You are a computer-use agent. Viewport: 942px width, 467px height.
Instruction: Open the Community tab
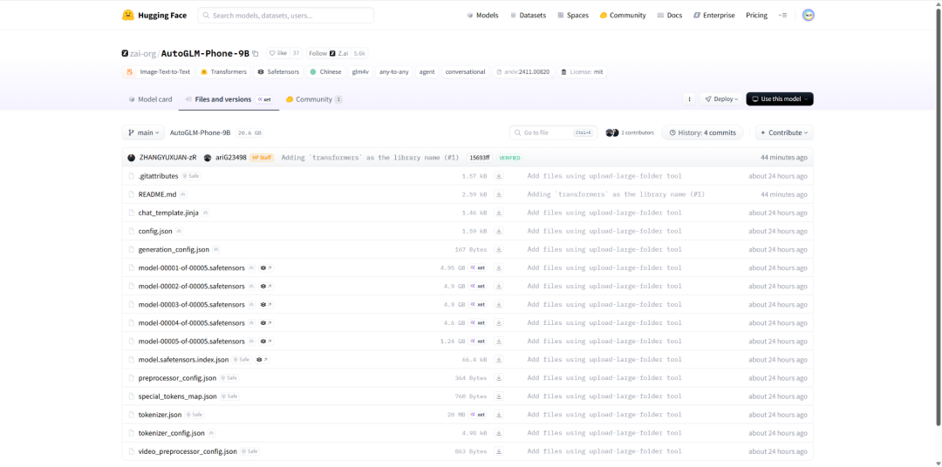coord(313,99)
